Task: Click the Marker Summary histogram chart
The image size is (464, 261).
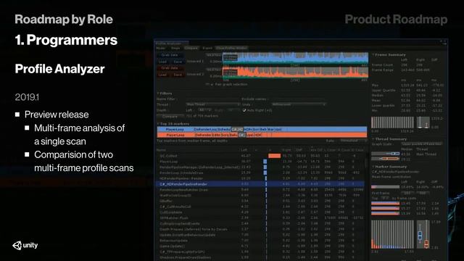Action: pos(392,234)
